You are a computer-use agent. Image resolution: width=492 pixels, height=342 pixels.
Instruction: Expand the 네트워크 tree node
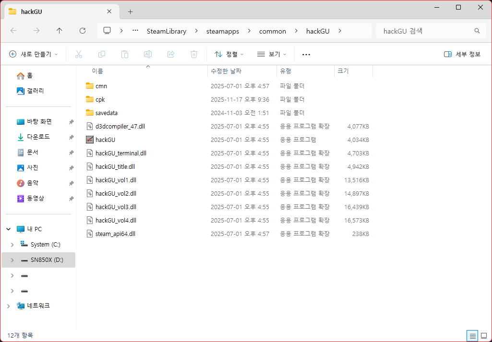(9, 306)
